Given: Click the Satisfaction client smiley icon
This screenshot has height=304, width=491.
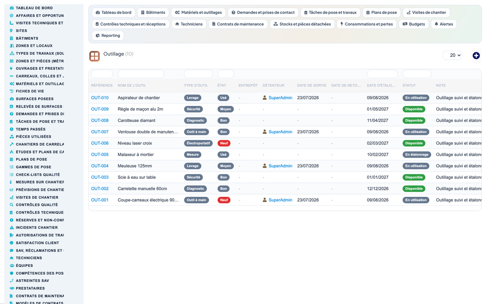Looking at the screenshot, I should pos(11,243).
